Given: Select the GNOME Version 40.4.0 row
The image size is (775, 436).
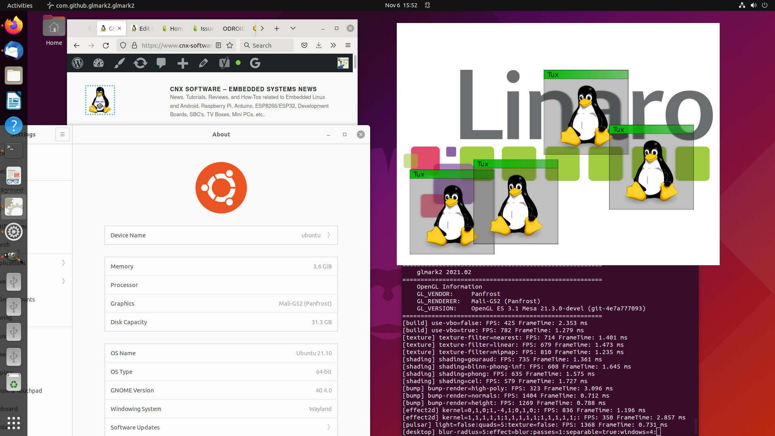Looking at the screenshot, I should tap(221, 390).
